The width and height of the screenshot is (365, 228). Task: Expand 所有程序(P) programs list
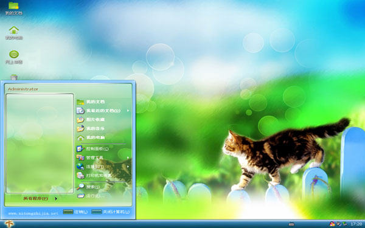point(40,198)
